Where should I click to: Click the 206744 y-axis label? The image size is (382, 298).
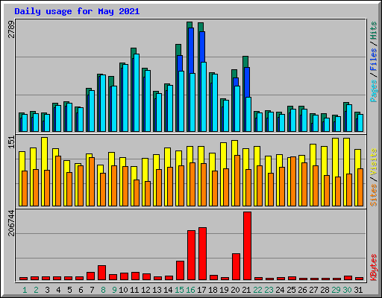click(11, 223)
